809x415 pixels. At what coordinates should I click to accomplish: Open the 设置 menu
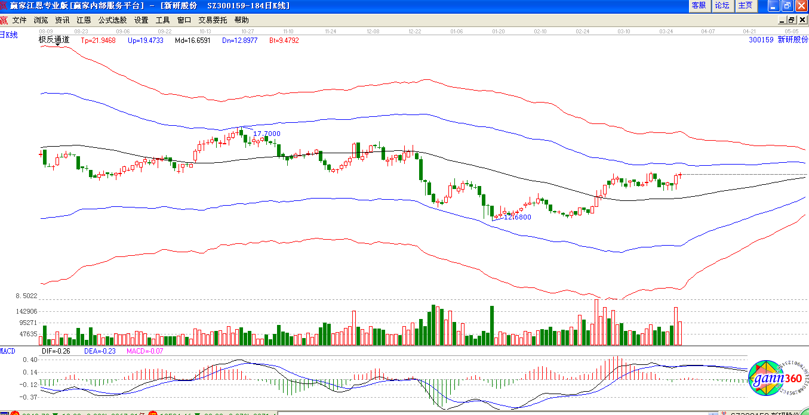(142, 20)
